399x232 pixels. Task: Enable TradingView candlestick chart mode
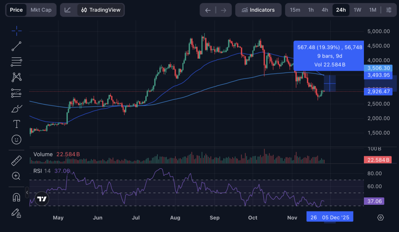coord(100,10)
